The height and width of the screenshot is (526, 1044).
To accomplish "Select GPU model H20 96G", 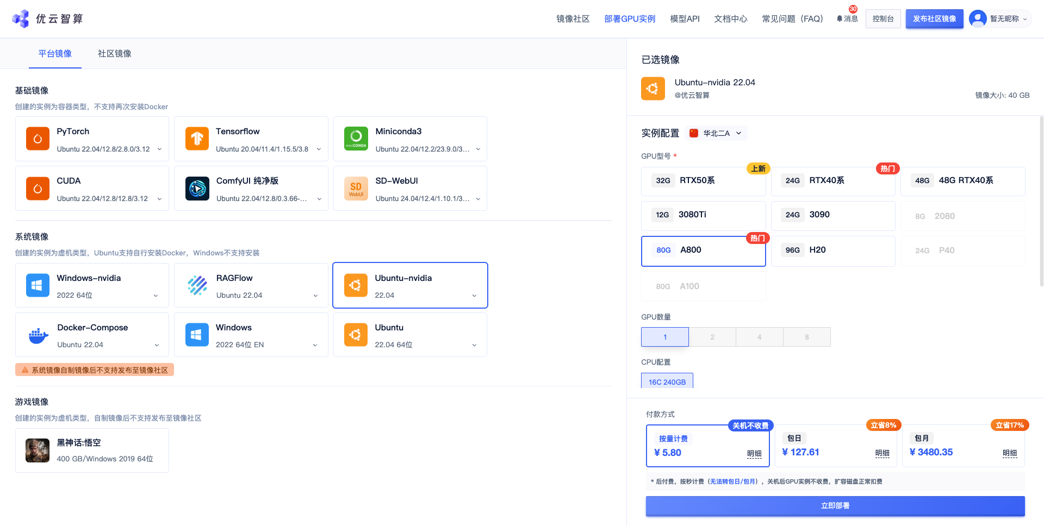I will [x=833, y=251].
